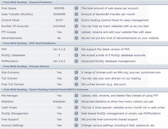The width and height of the screenshot is (168, 129).
Task: Click the Unlimited accounts value
Action: pos(59,26)
